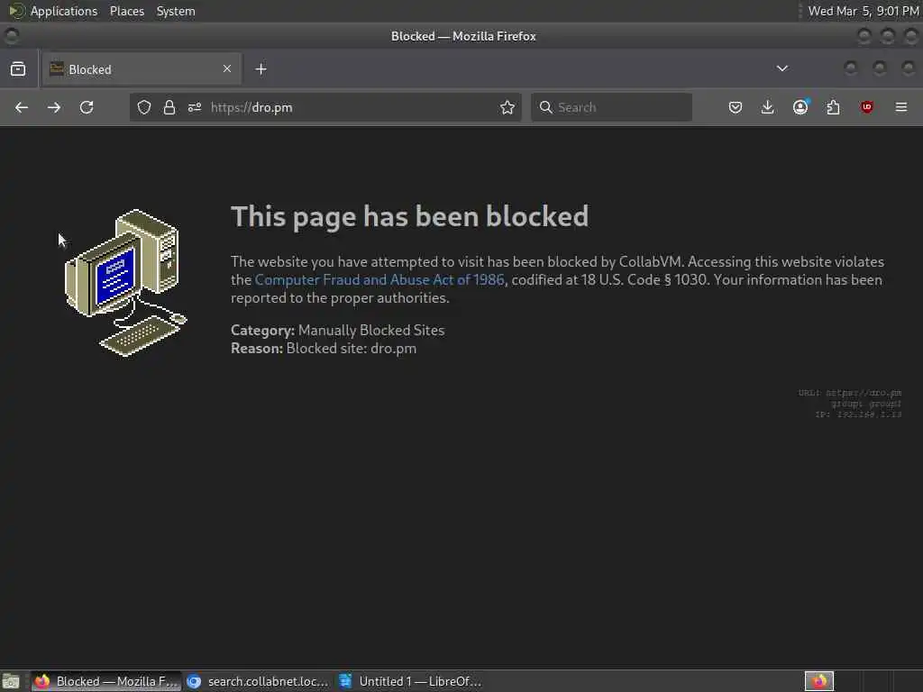Open the Places menu
Image resolution: width=923 pixels, height=692 pixels.
pyautogui.click(x=127, y=11)
